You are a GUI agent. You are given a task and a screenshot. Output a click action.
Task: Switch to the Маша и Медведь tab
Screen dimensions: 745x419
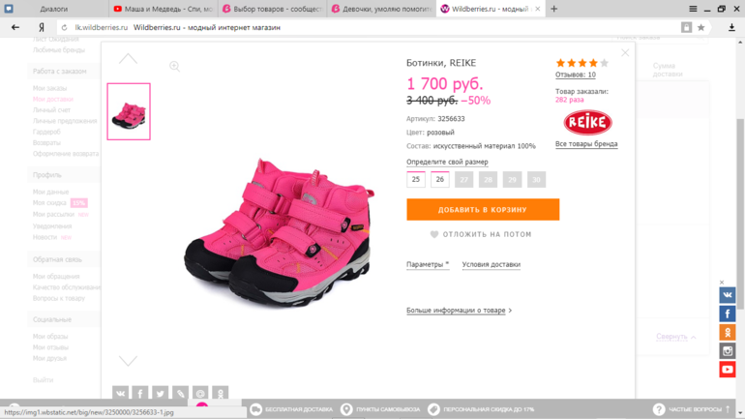[x=163, y=9]
